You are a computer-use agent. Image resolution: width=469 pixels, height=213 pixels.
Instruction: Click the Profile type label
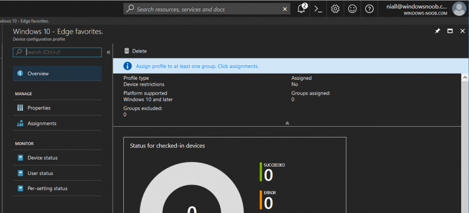pyautogui.click(x=136, y=78)
